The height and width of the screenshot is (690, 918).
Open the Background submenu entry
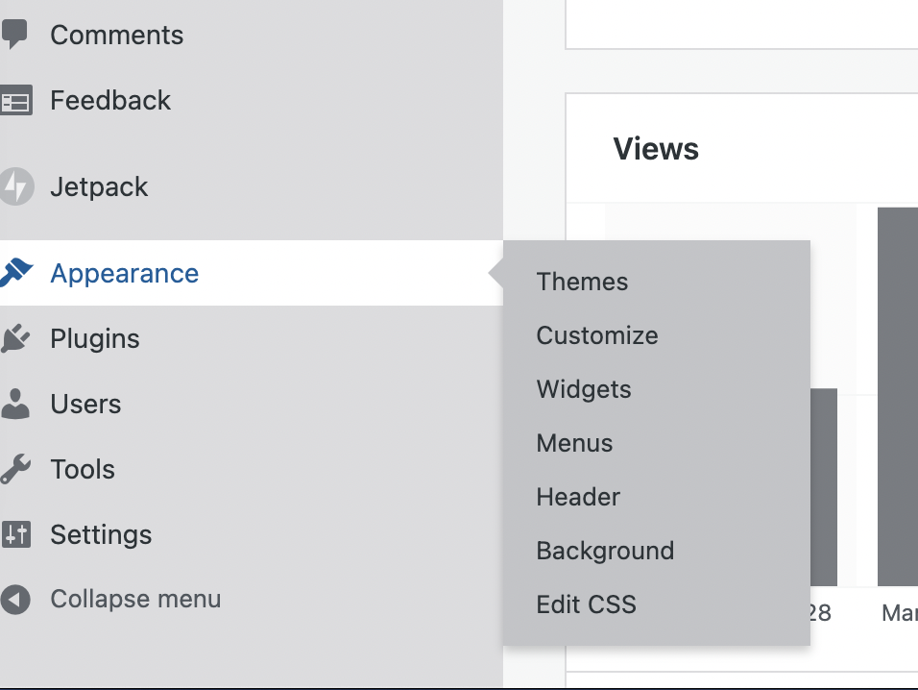point(605,551)
